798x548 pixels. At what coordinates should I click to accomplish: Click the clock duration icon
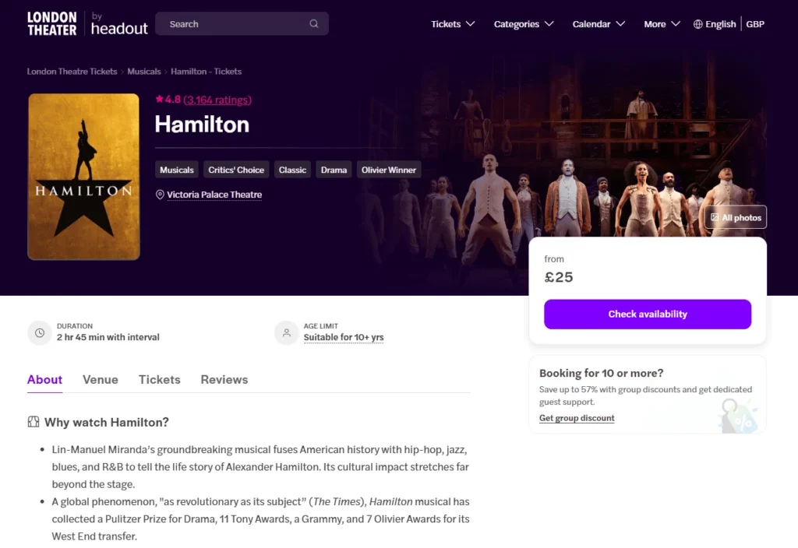(x=40, y=332)
